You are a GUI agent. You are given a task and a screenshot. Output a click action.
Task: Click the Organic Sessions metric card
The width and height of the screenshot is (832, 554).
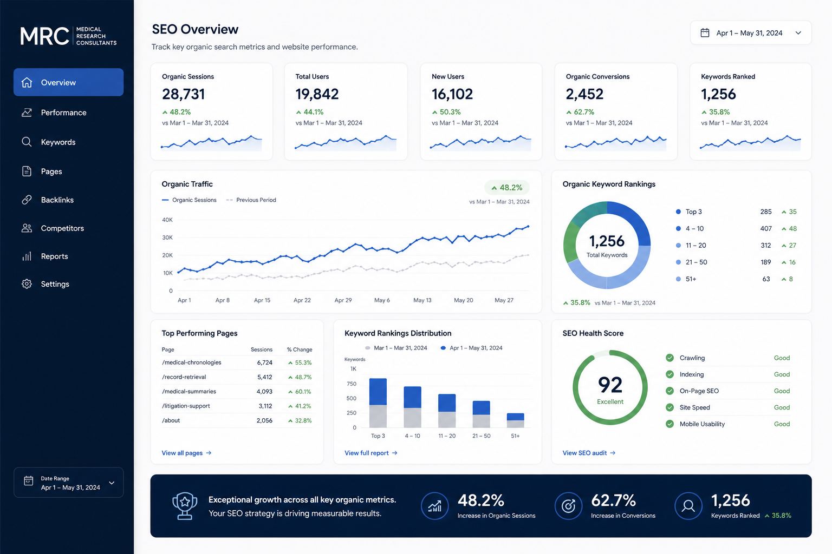coord(211,111)
